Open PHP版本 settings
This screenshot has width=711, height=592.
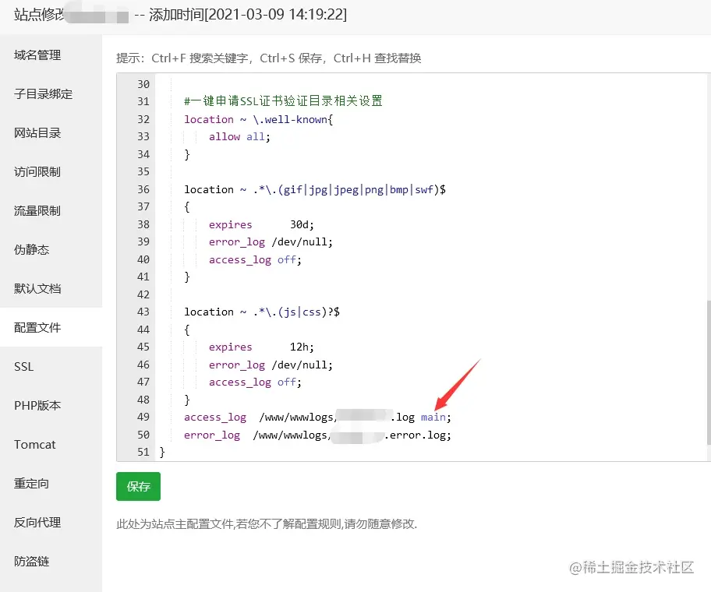tap(37, 406)
